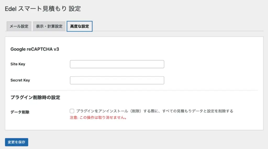
Task: Select the 高度な設定 tab
Action: click(80, 26)
